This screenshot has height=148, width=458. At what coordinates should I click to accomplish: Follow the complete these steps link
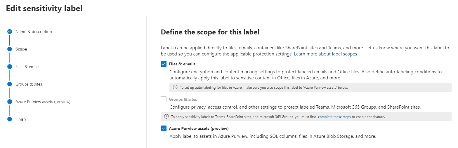334,116
